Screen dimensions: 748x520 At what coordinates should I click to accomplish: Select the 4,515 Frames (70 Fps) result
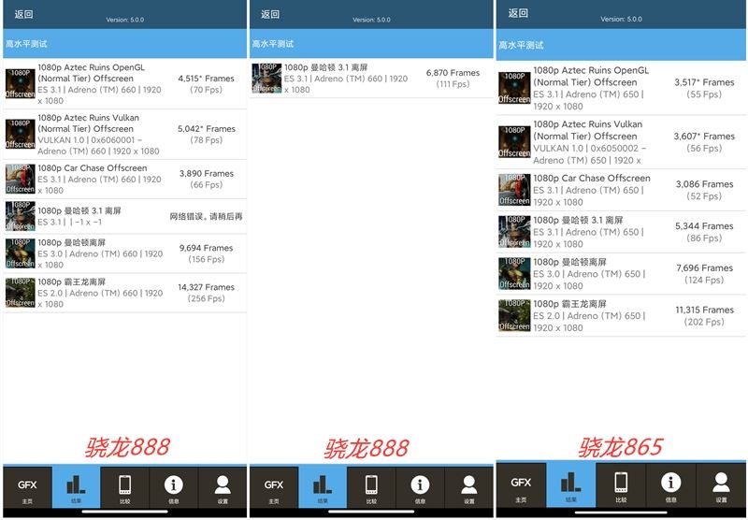tap(206, 84)
